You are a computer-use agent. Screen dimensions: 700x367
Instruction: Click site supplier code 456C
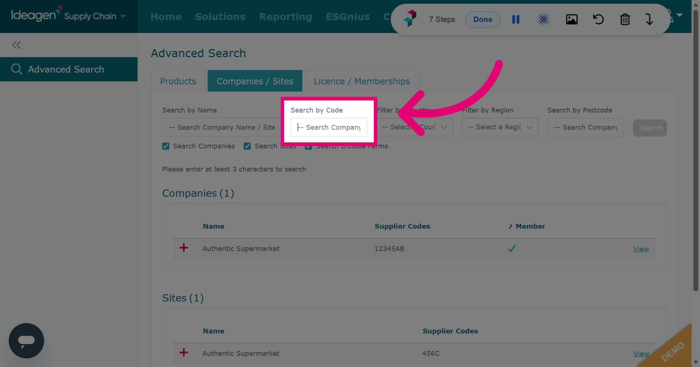click(x=431, y=353)
